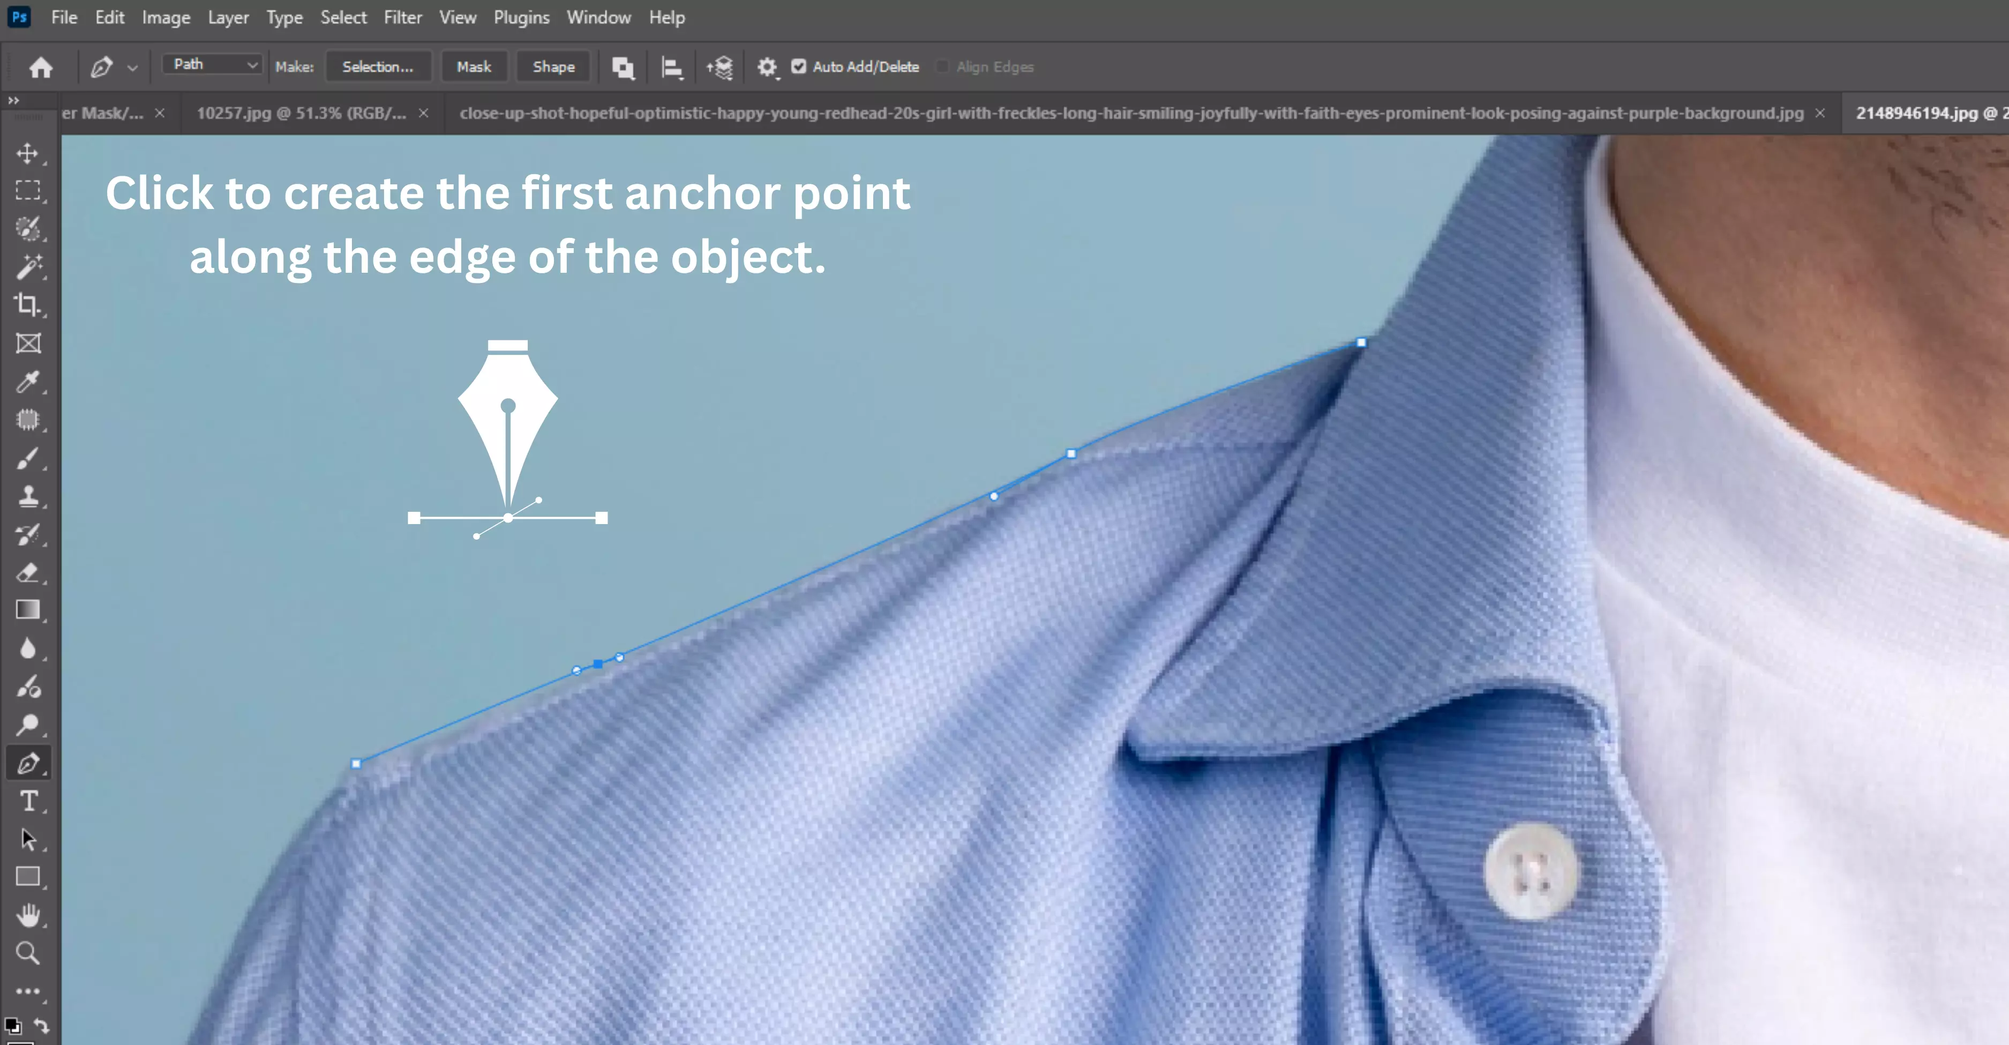Open the Pen tool preset picker chevron
This screenshot has height=1045, width=2009.
[x=132, y=67]
